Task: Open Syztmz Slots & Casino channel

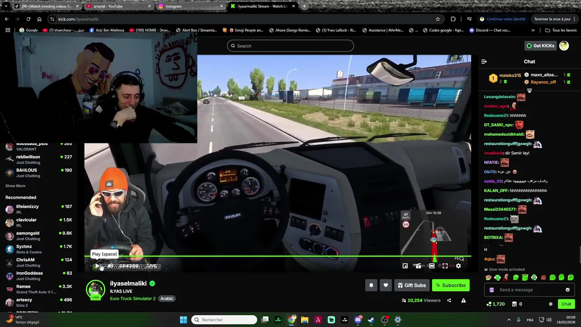Action: [x=39, y=249]
